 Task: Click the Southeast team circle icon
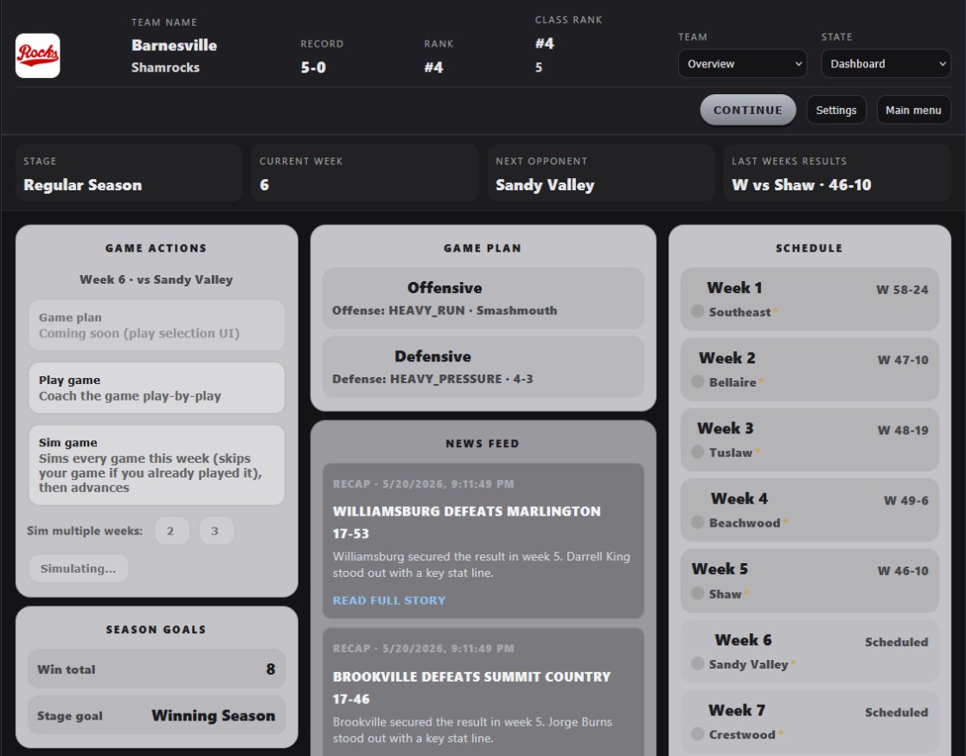(x=697, y=311)
